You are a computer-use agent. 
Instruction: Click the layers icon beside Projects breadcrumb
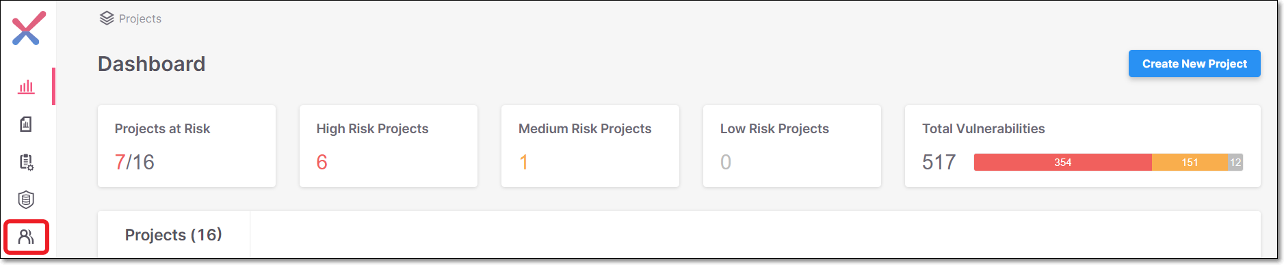107,18
